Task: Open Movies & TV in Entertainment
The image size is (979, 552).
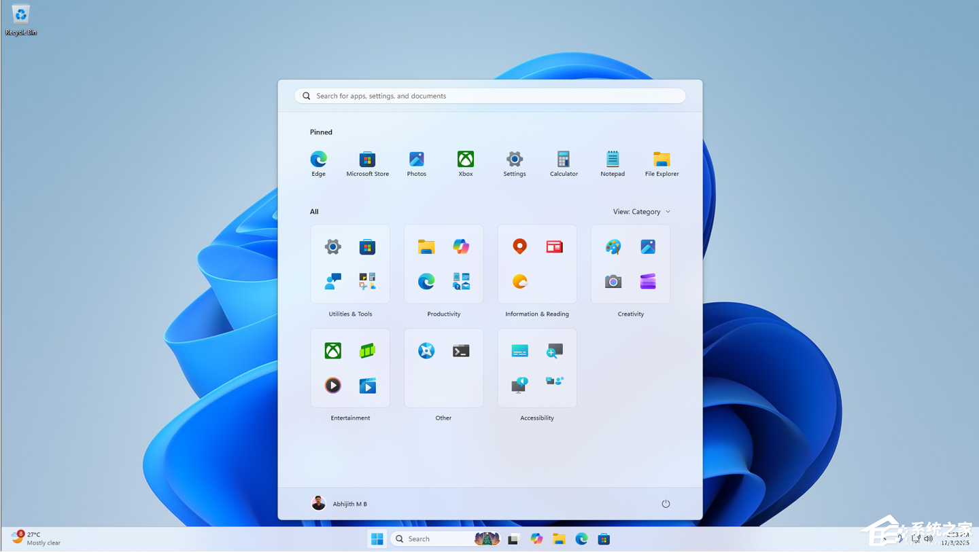Action: [368, 386]
